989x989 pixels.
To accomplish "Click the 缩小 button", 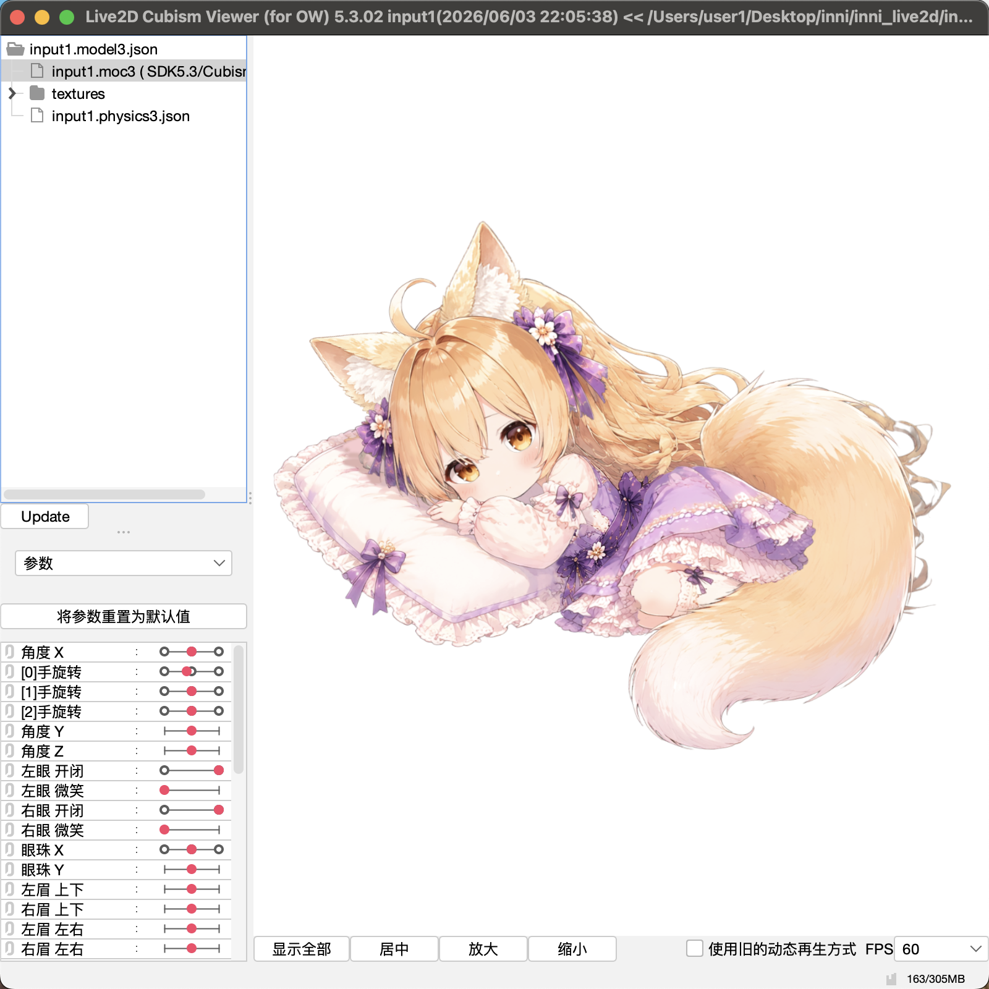I will (x=572, y=949).
